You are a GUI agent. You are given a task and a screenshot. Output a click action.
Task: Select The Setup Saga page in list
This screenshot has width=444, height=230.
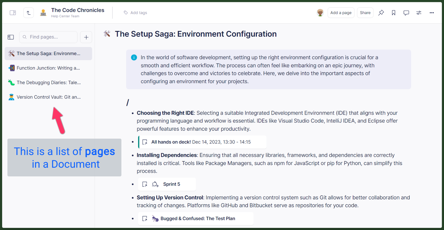point(48,54)
